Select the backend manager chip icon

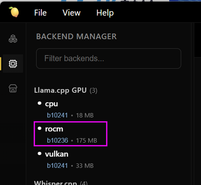click(x=13, y=64)
